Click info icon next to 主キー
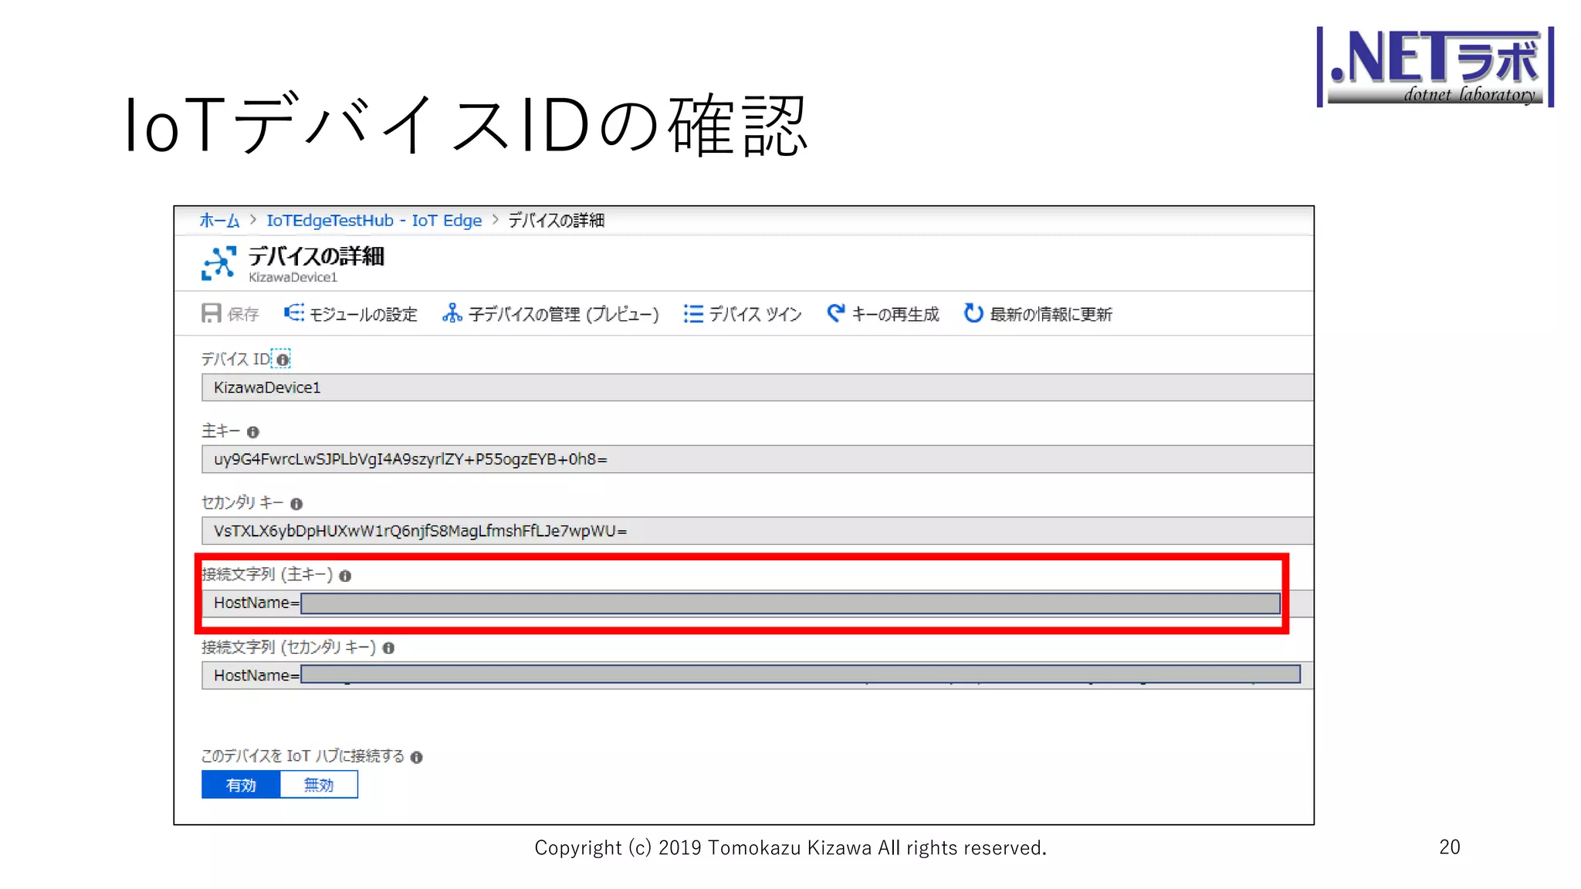The width and height of the screenshot is (1581, 889). [252, 432]
